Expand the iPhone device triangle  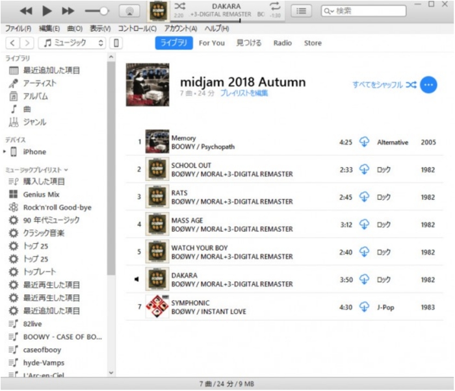click(x=5, y=151)
